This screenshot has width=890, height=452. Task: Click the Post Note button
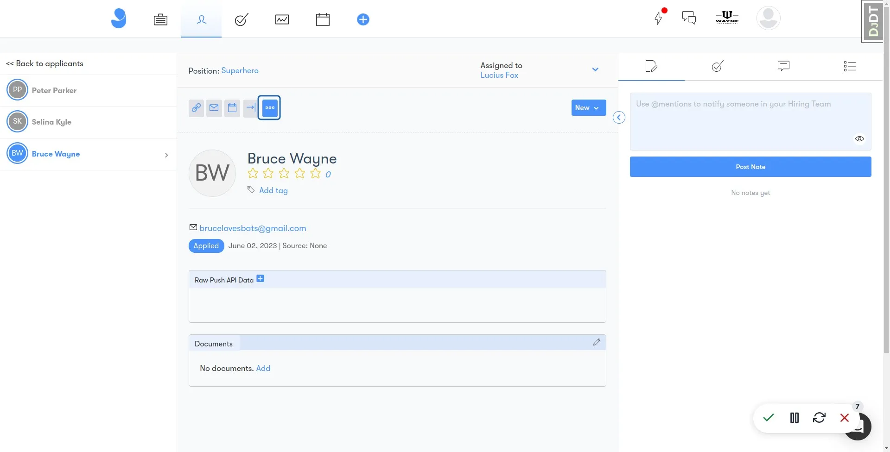[750, 167]
